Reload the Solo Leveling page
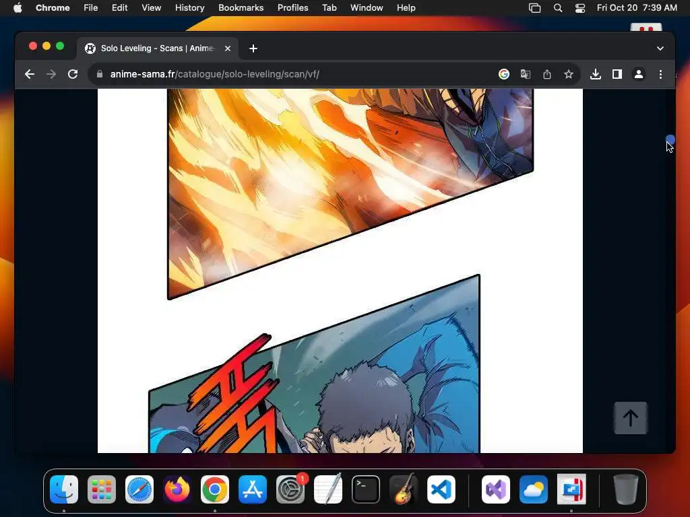Image resolution: width=690 pixels, height=517 pixels. click(x=73, y=74)
